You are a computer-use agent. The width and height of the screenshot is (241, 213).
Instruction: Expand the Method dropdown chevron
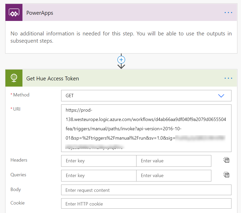(221, 96)
